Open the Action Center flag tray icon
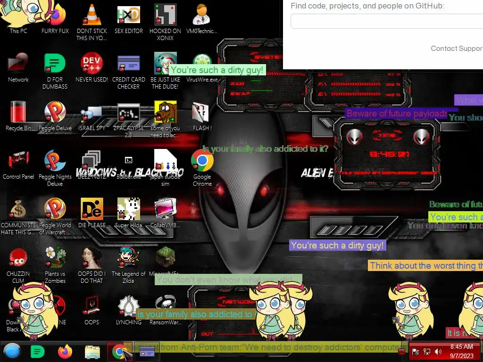The width and height of the screenshot is (483, 362). (415, 352)
